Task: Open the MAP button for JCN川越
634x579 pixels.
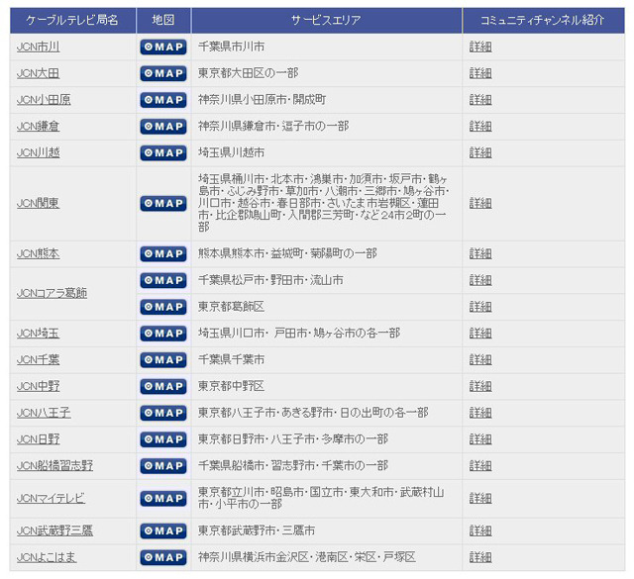Action: point(163,153)
